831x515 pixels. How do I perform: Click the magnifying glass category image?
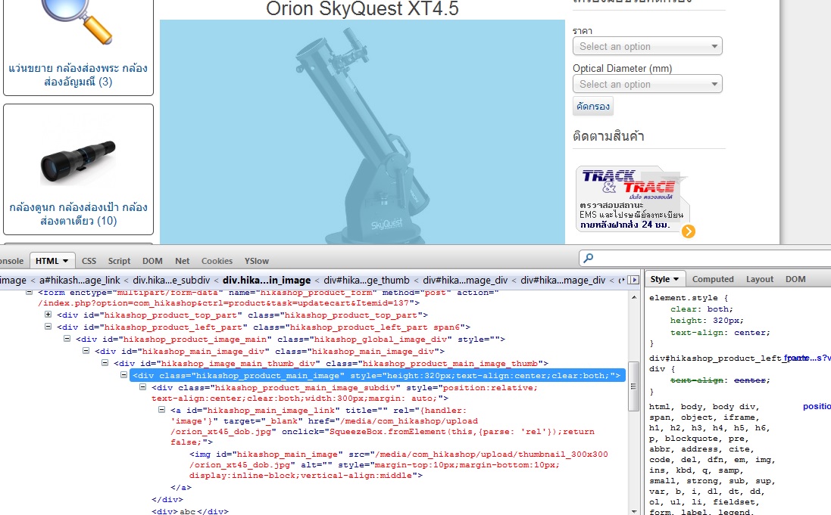[77, 21]
